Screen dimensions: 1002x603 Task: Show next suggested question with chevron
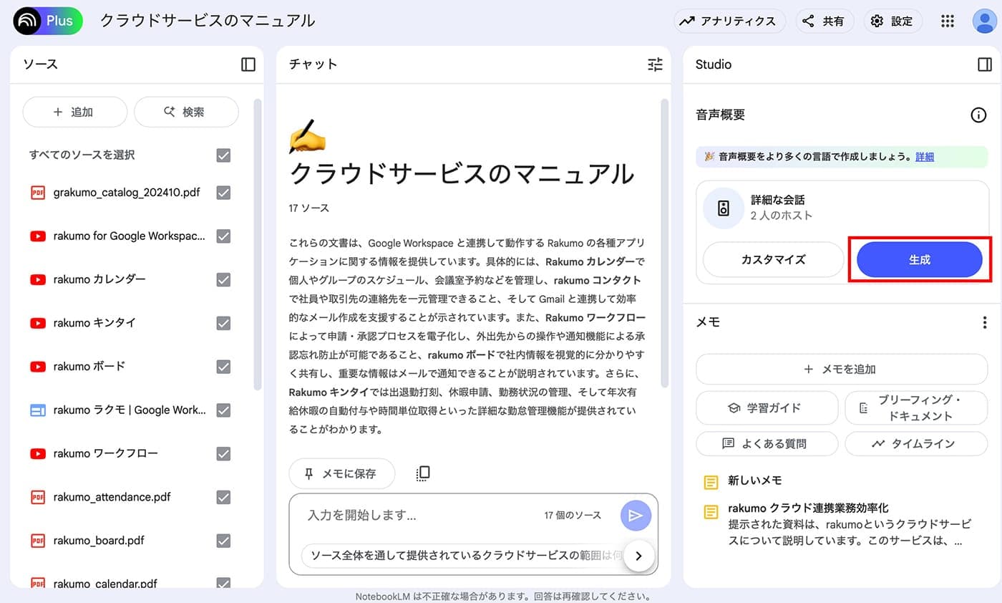pyautogui.click(x=639, y=555)
